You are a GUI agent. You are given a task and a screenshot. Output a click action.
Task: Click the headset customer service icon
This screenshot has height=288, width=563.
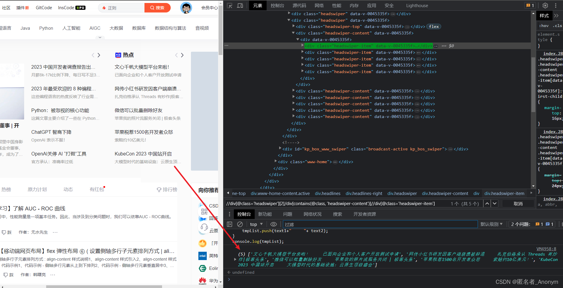click(204, 227)
